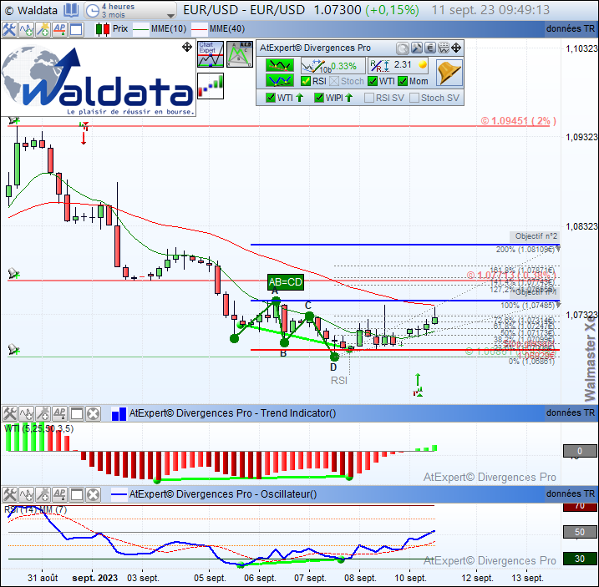This screenshot has height=587, width=599.
Task: Click the alert bell at 1.09451 level
Action: pos(13,120)
